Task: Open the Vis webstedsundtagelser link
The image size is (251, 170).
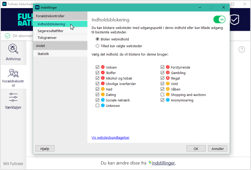Action: click(110, 138)
